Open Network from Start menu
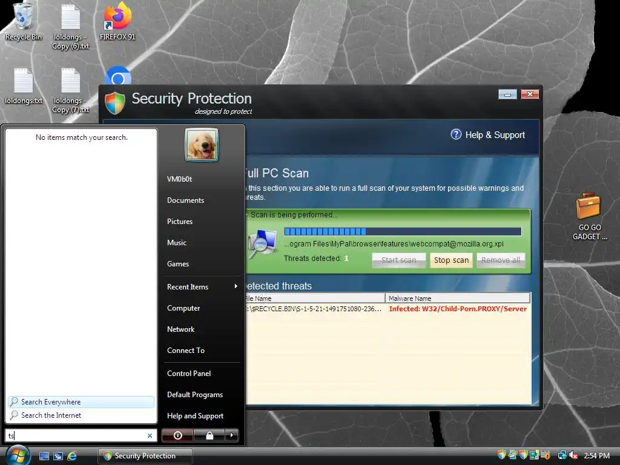 pos(180,329)
